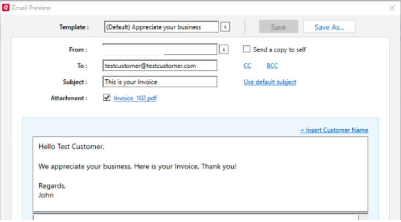The image size is (401, 222).
Task: Expand the From address dropdown
Action: [224, 49]
